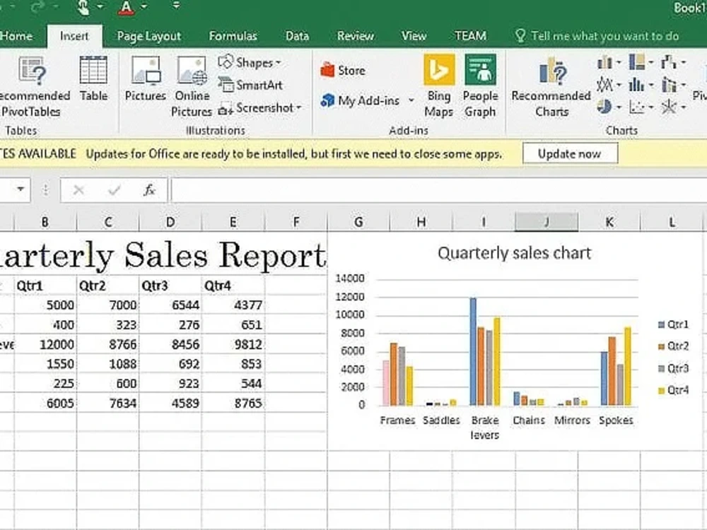Click the touch mode hand icon
The height and width of the screenshot is (530, 707).
(x=84, y=7)
